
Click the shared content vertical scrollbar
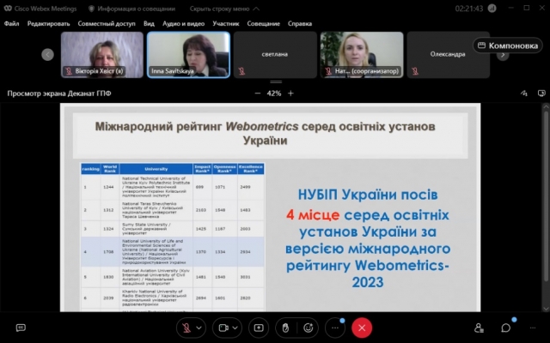[x=546, y=195]
